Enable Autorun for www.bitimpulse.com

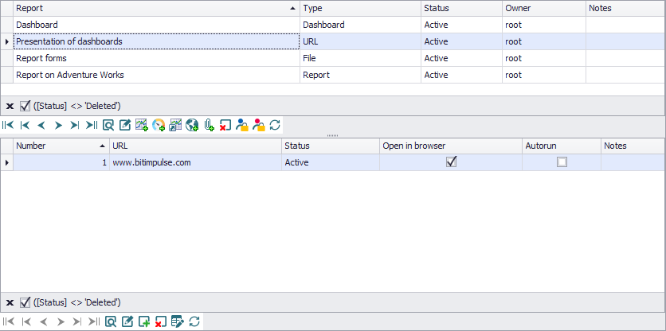coord(562,162)
